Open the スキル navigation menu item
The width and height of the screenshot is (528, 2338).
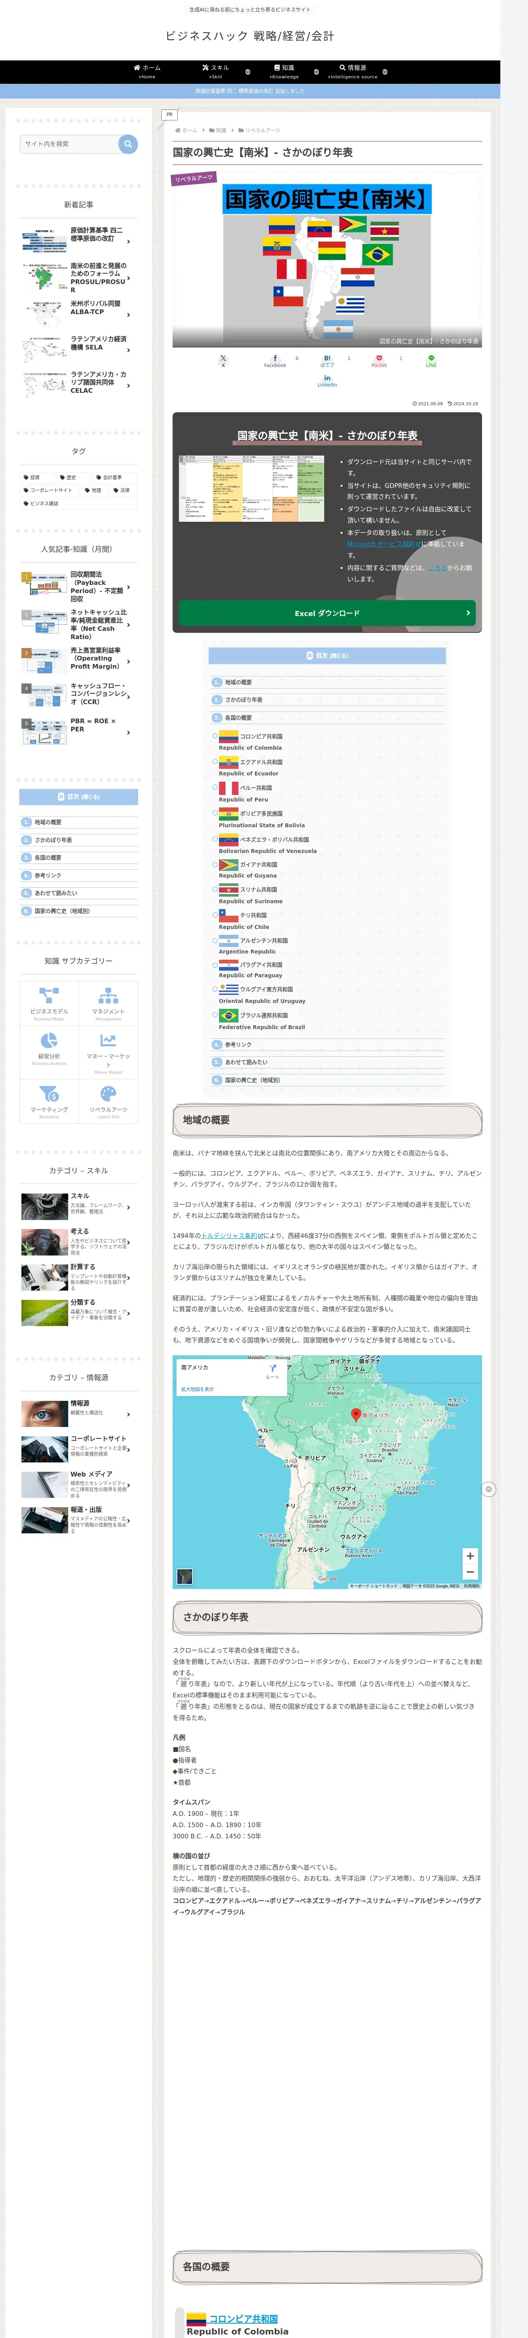(216, 72)
